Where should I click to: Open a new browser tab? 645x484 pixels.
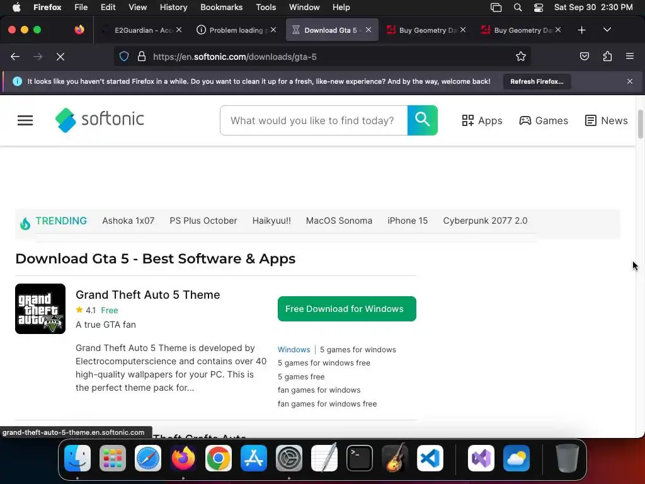(581, 30)
